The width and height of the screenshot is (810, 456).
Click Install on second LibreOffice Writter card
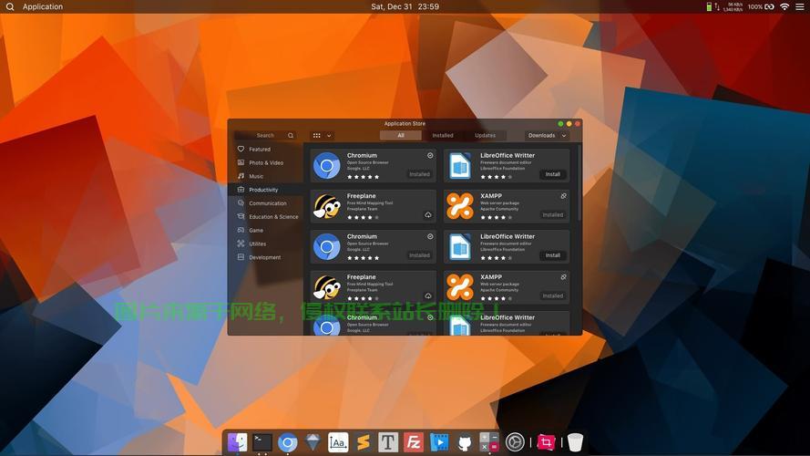pos(553,255)
